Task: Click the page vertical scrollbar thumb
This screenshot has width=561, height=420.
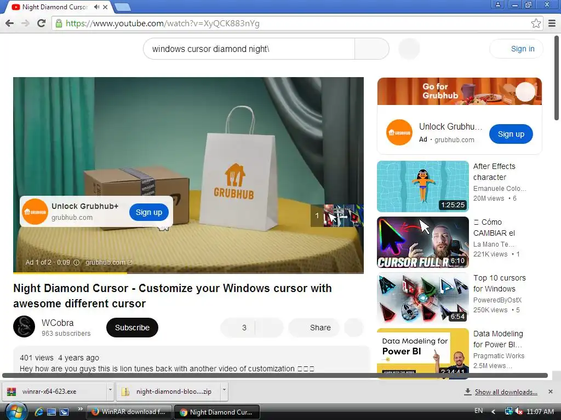Action: tap(557, 78)
